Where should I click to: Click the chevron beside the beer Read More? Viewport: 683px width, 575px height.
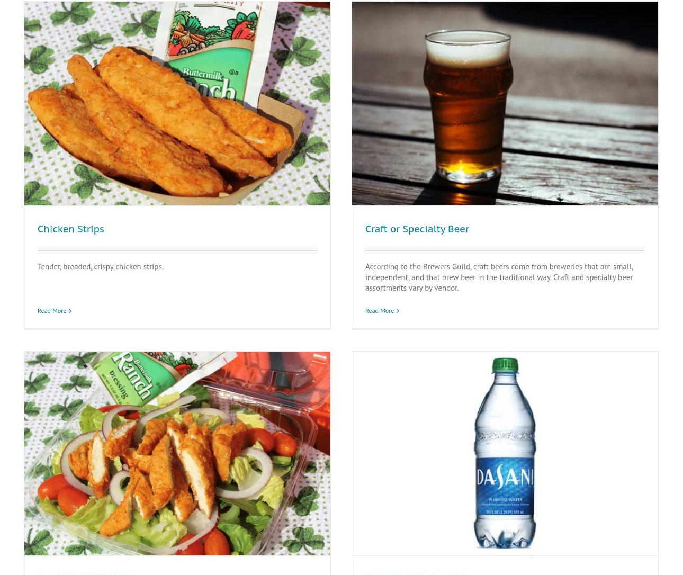click(398, 311)
